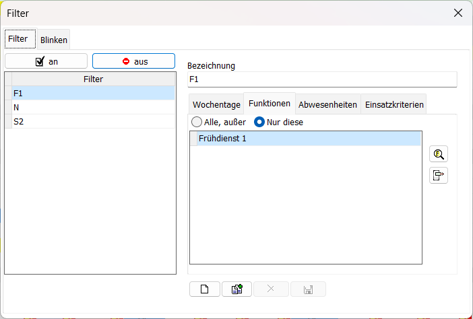Click the greyed-out delete X icon
This screenshot has height=319, width=473.
point(271,289)
